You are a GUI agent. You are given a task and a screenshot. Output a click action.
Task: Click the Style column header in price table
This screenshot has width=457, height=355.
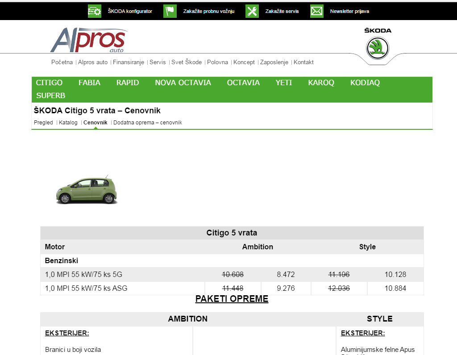pos(367,247)
